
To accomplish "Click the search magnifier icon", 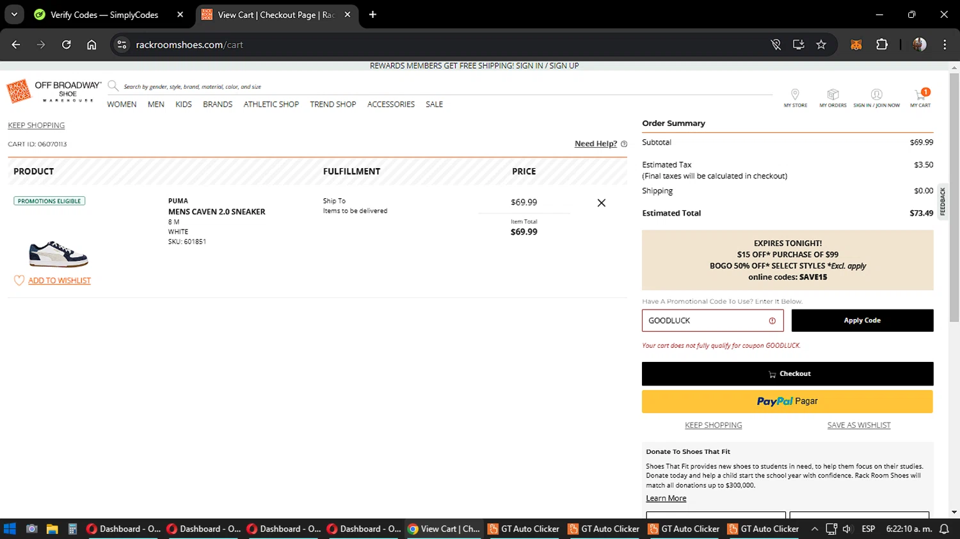I will [x=113, y=86].
